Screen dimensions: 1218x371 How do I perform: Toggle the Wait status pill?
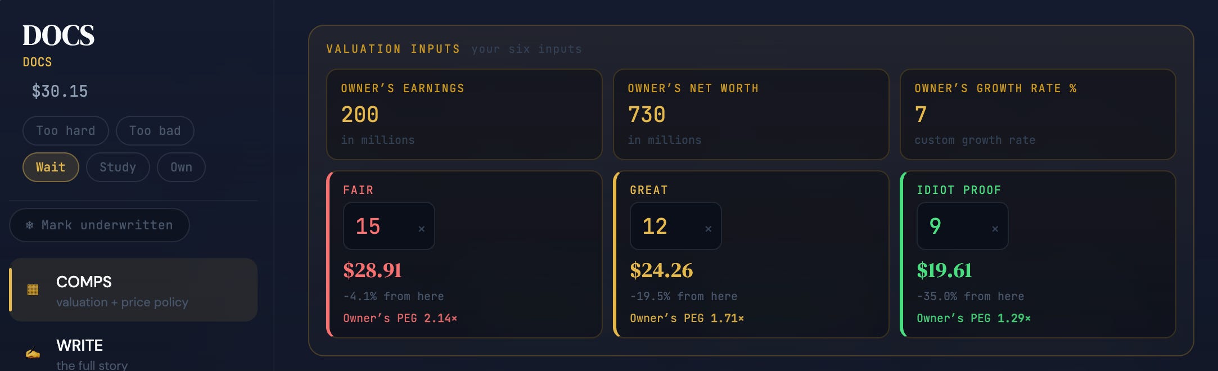pyautogui.click(x=51, y=167)
